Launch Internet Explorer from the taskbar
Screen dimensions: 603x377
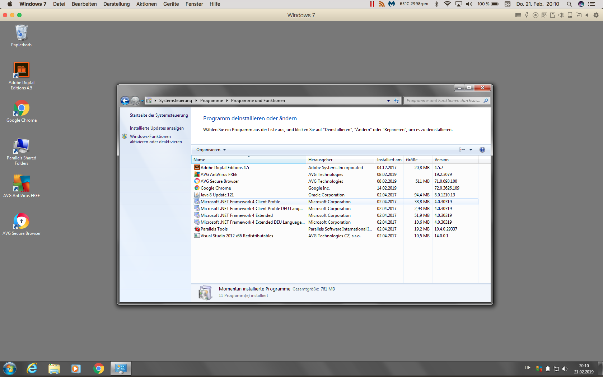point(32,369)
